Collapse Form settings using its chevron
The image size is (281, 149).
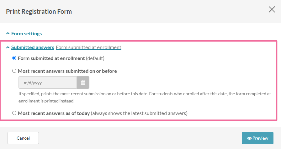point(8,33)
